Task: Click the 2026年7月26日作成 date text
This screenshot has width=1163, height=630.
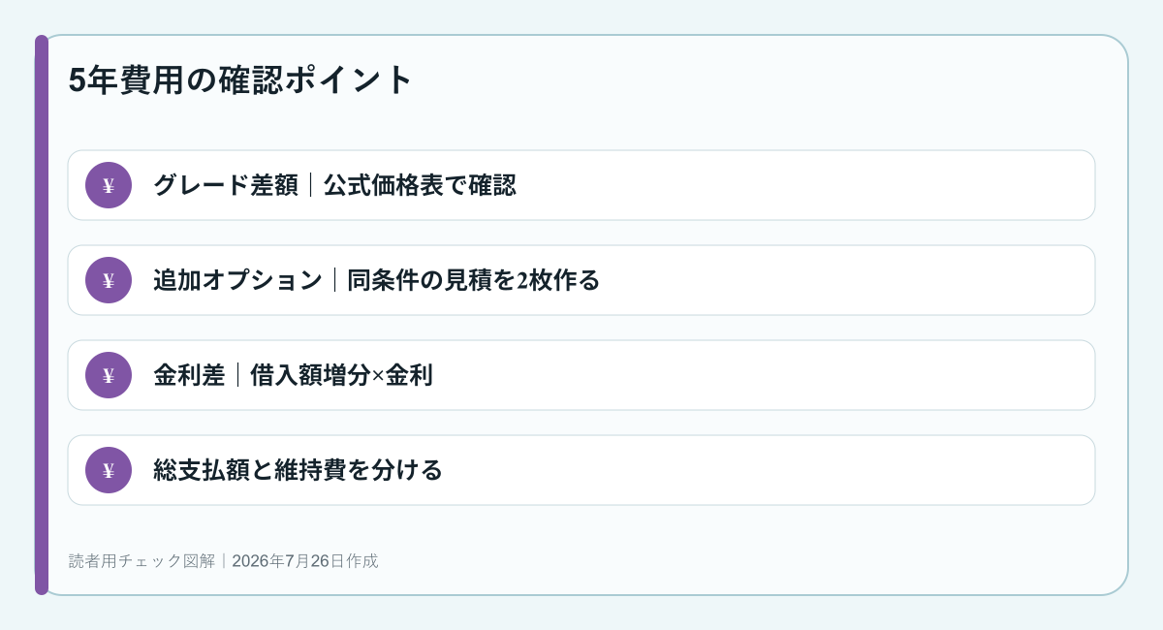Action: click(305, 560)
